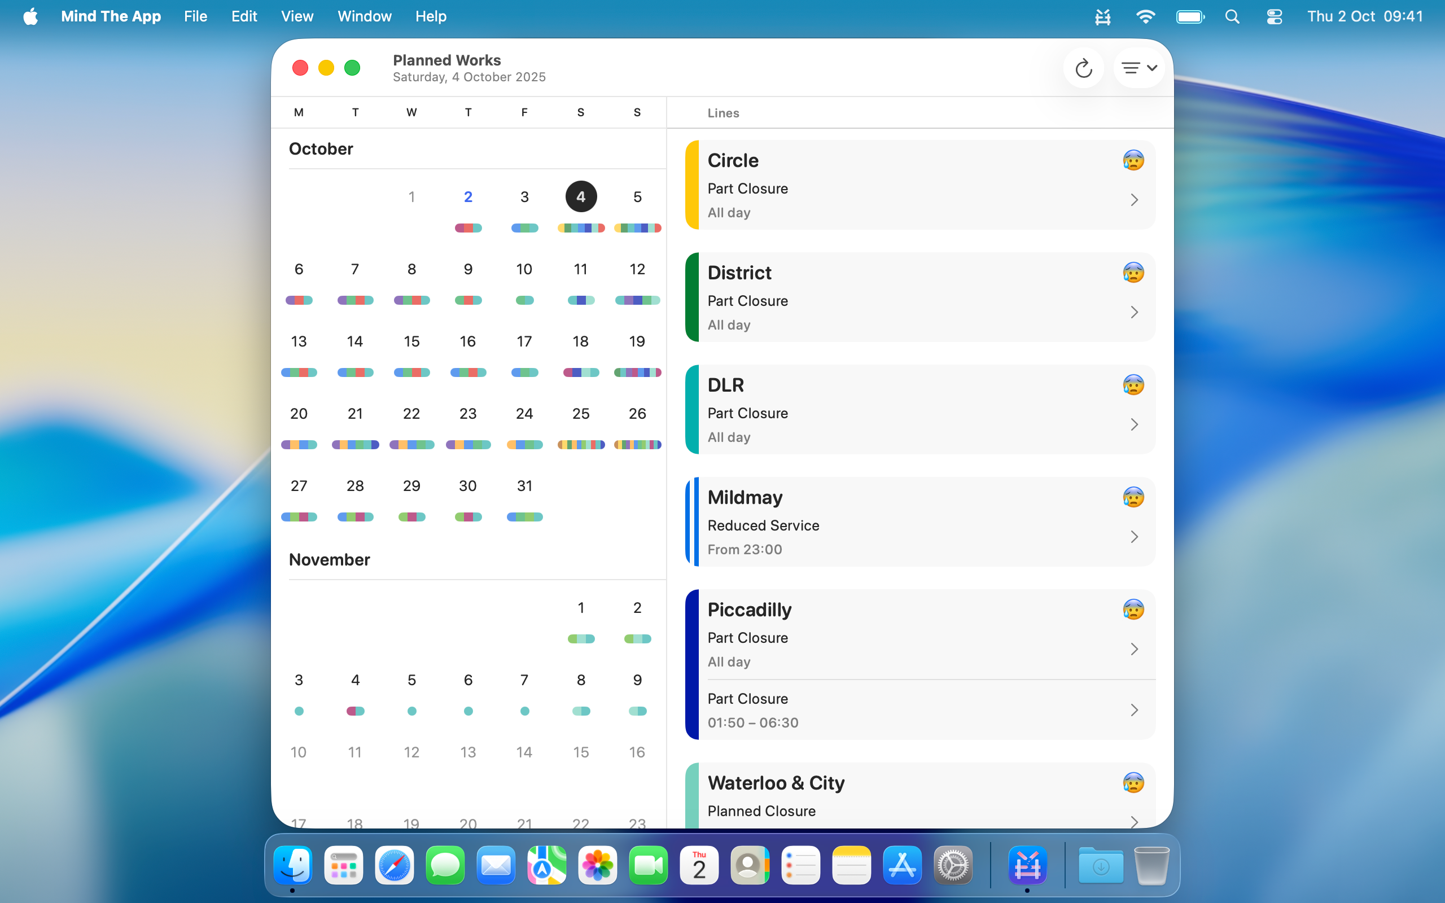Open Finder from the Dock

292,865
